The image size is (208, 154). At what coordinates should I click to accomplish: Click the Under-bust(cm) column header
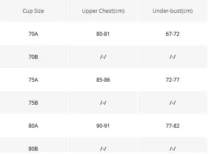tap(173, 11)
